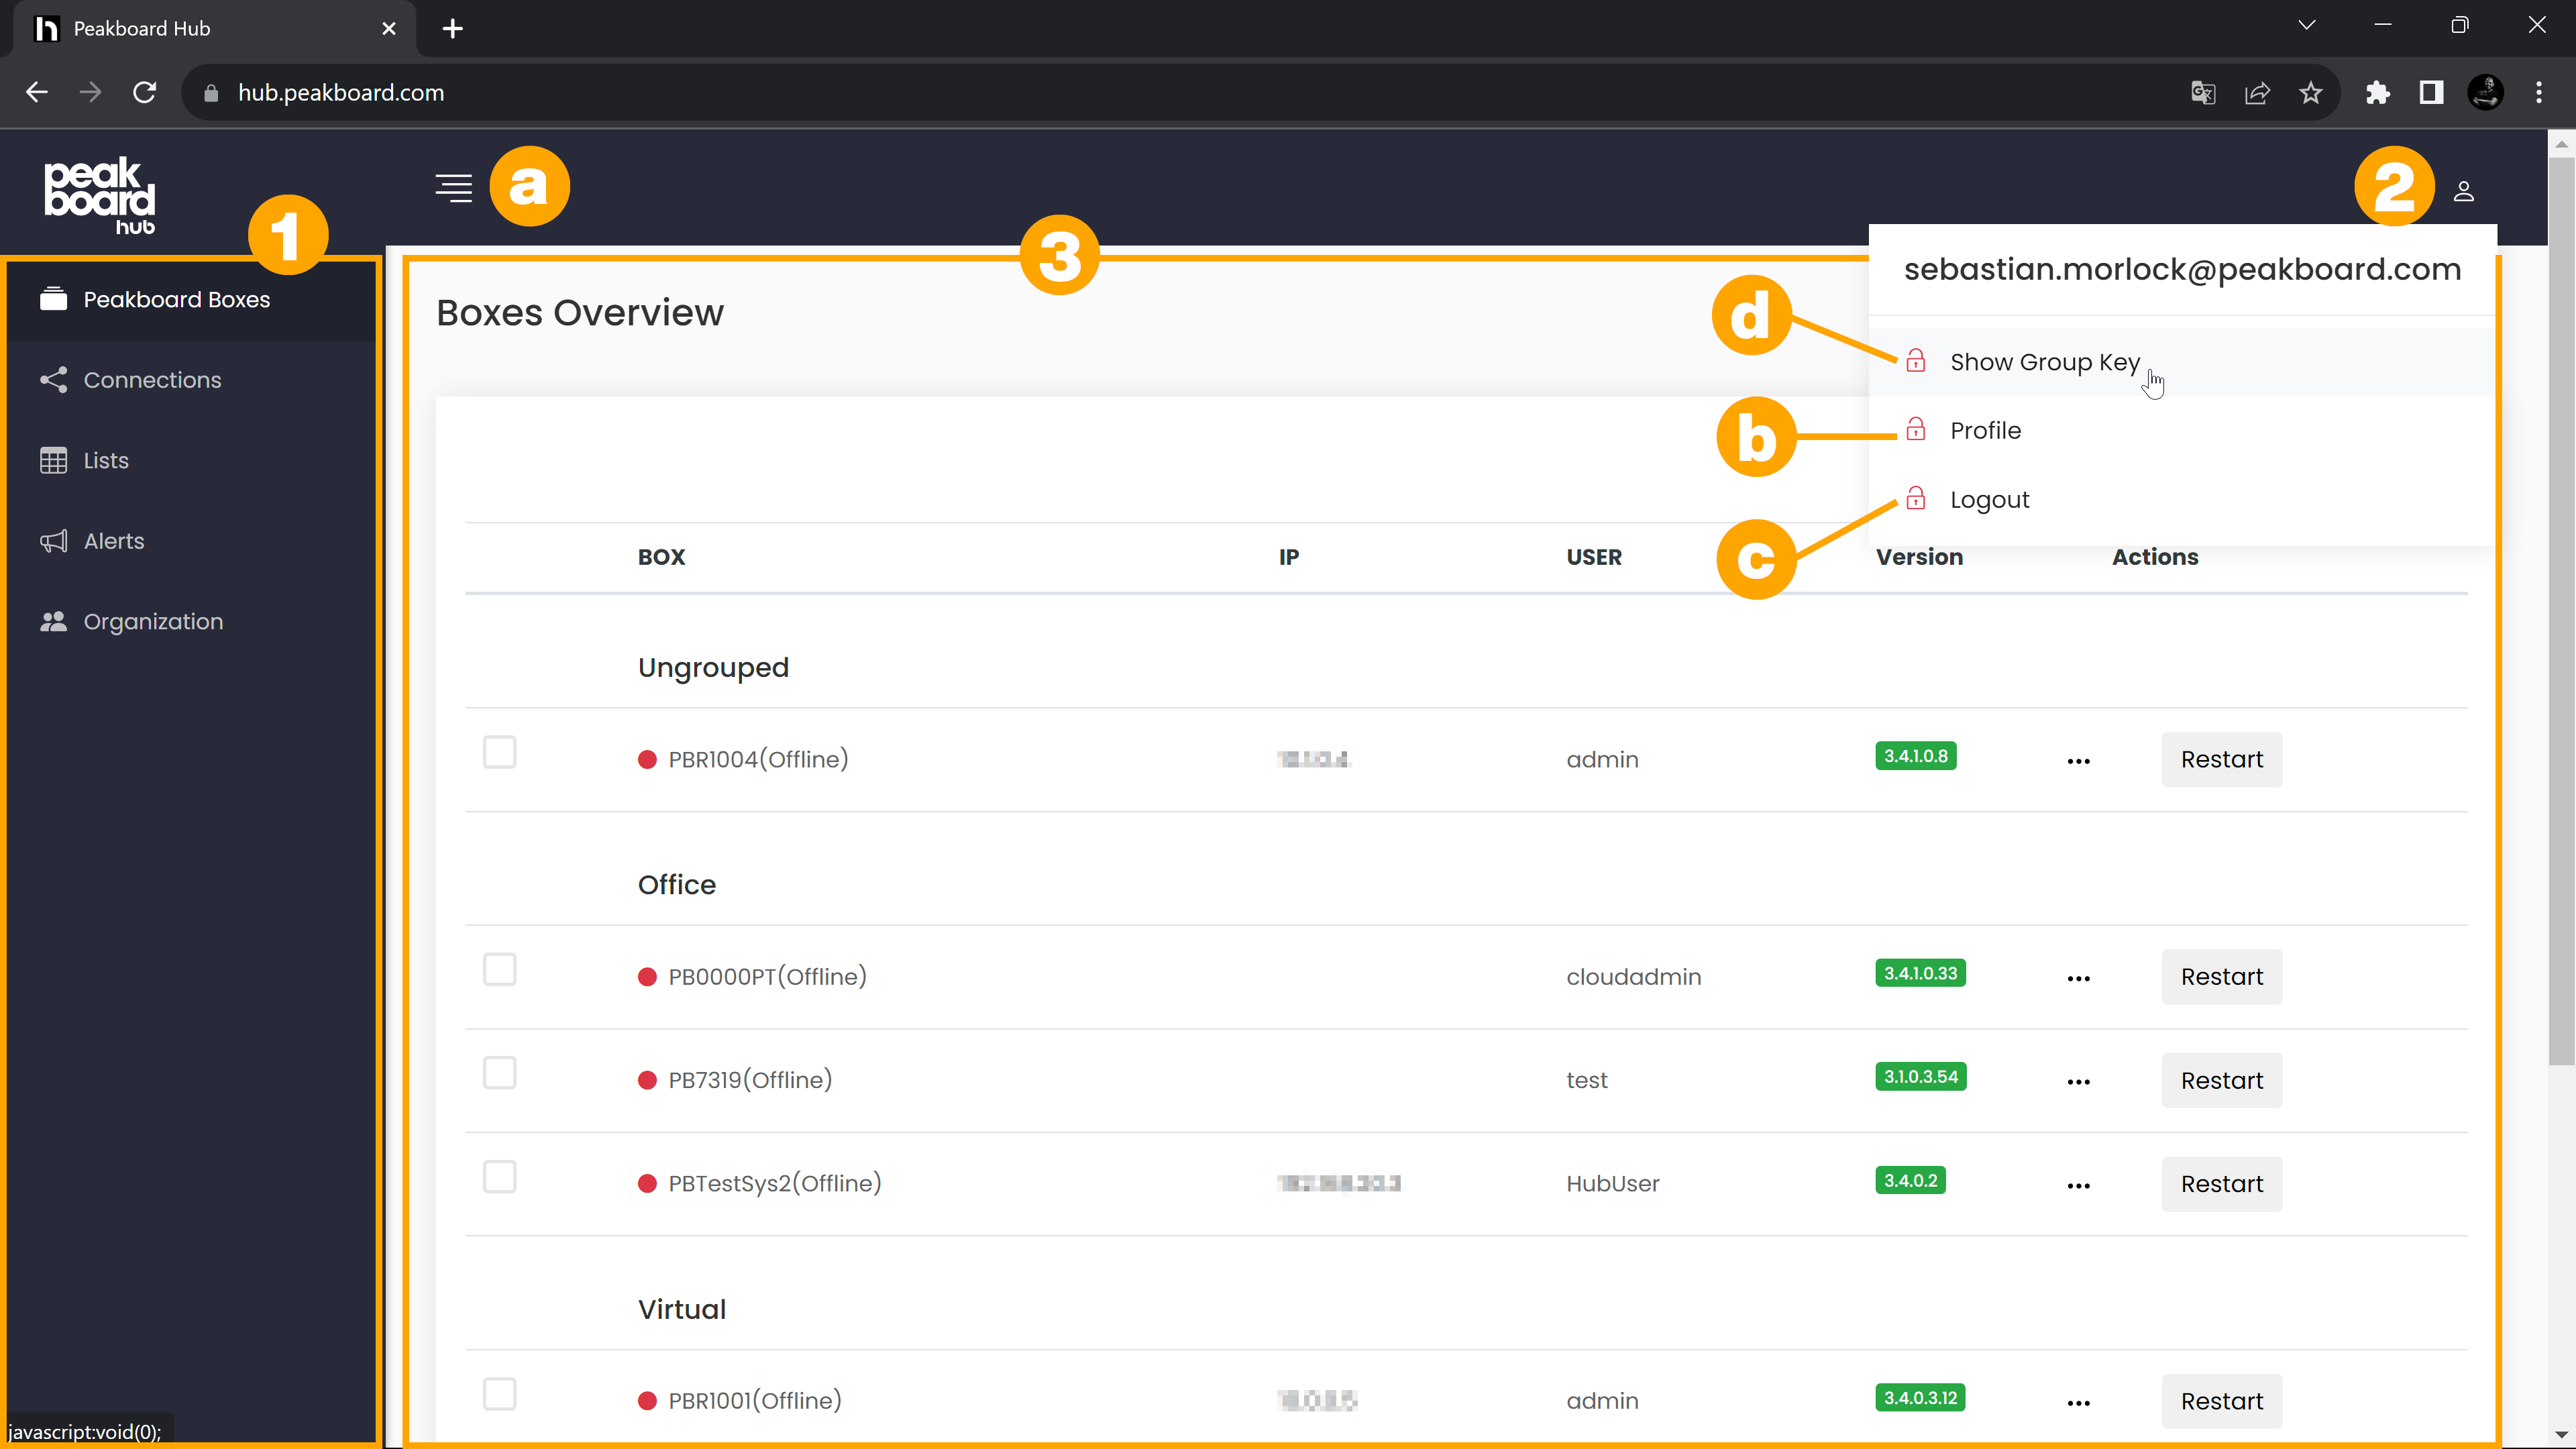Click the Office group heading

[677, 885]
